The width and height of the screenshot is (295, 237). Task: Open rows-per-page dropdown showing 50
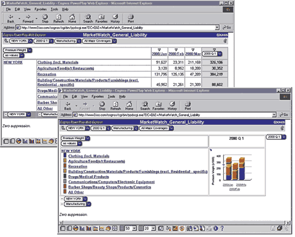tap(134, 229)
